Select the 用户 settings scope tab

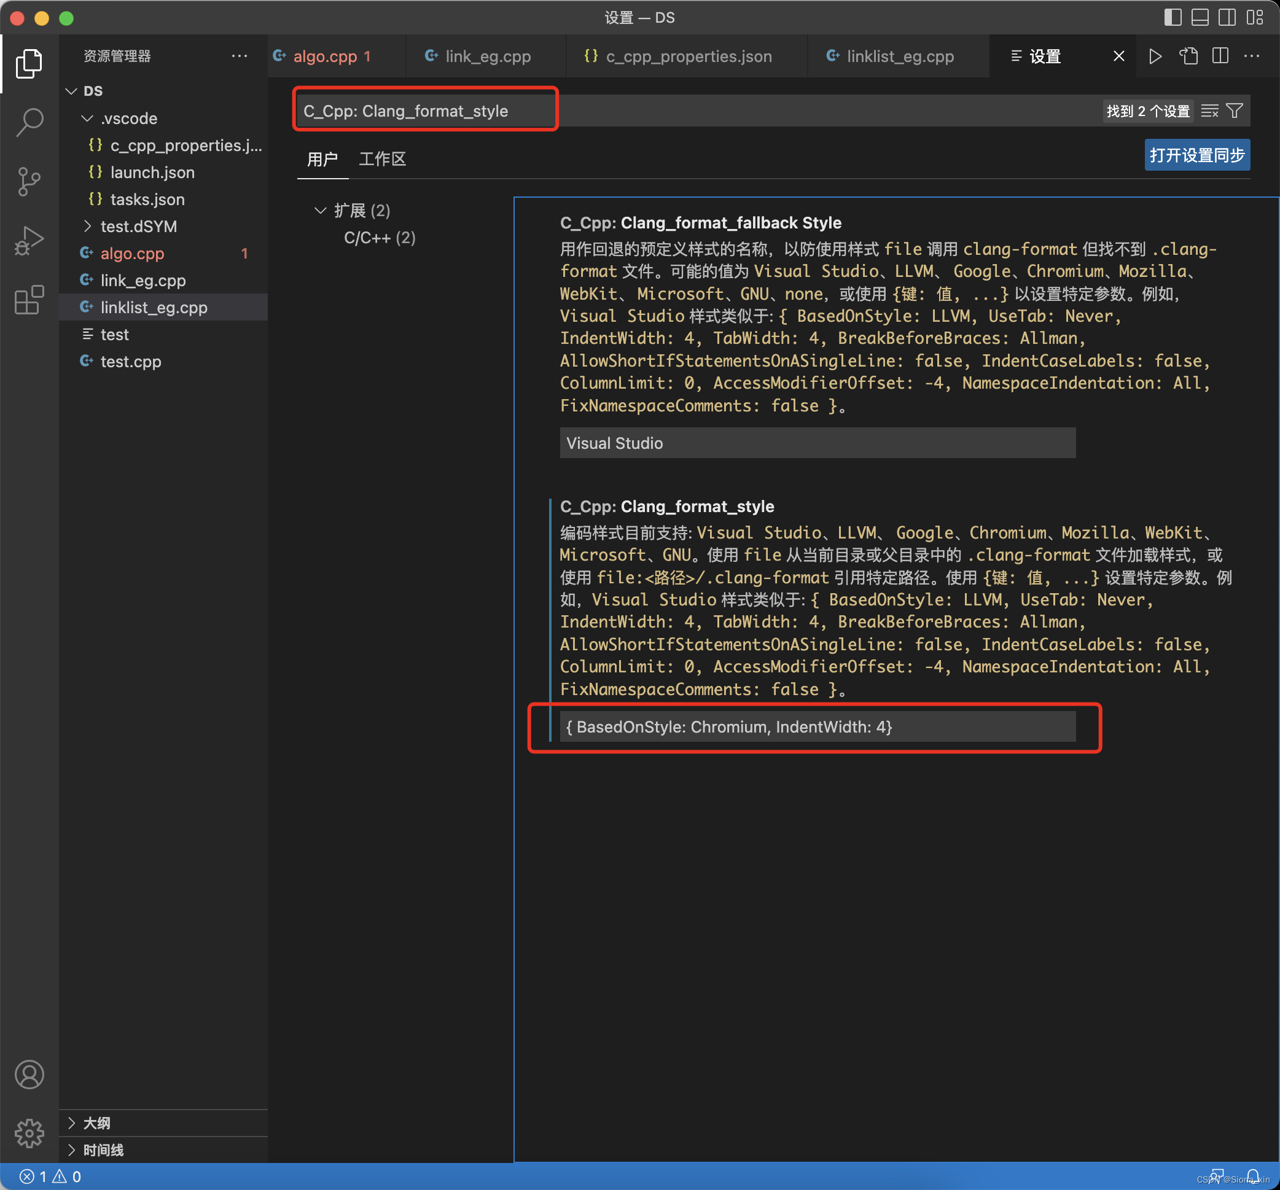pos(322,159)
